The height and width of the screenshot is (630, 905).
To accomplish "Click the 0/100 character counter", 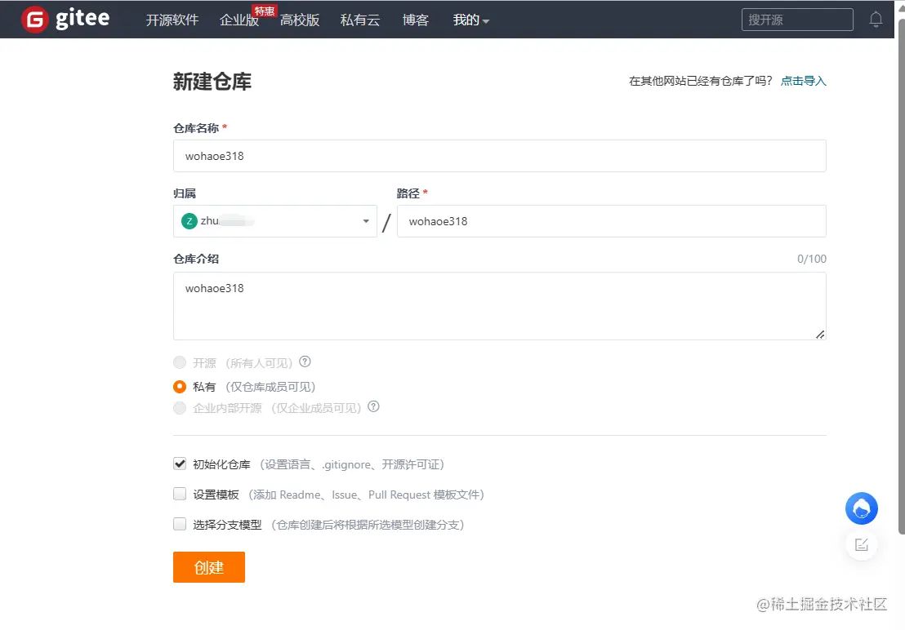I will pyautogui.click(x=812, y=259).
